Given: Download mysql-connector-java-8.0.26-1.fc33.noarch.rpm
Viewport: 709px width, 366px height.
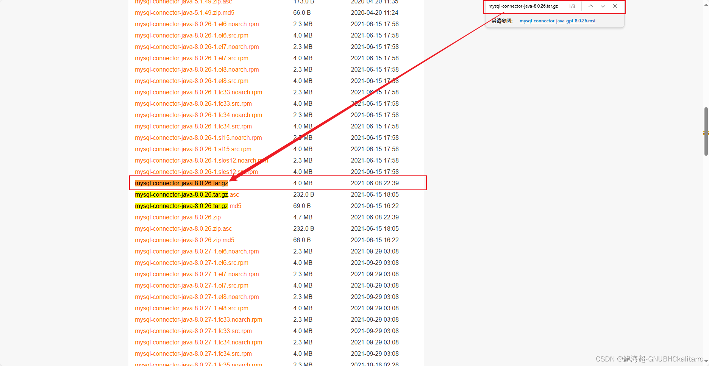Looking at the screenshot, I should [198, 92].
